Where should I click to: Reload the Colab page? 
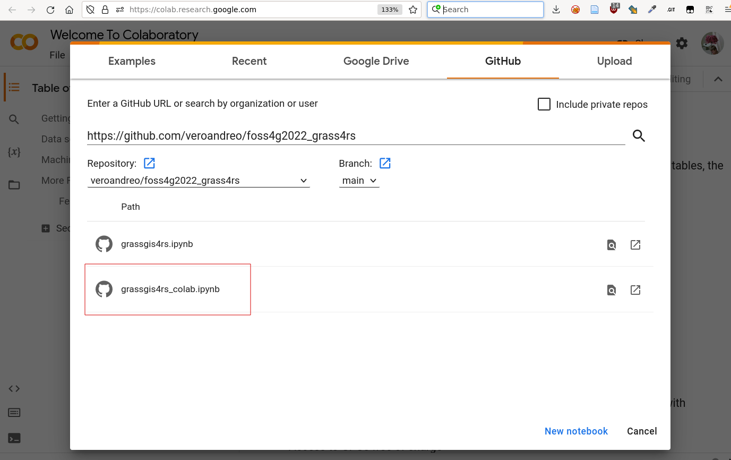tap(50, 10)
